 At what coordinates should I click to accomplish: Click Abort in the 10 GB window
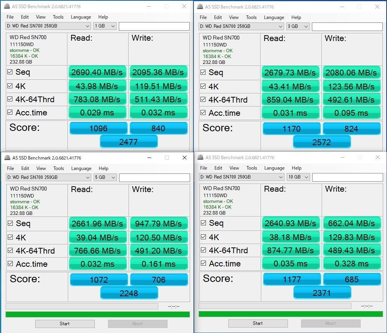(x=331, y=323)
